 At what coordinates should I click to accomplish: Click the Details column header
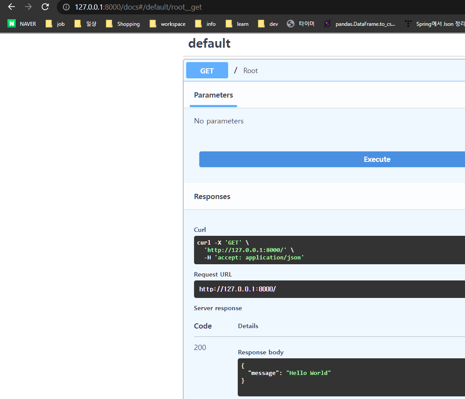point(248,326)
